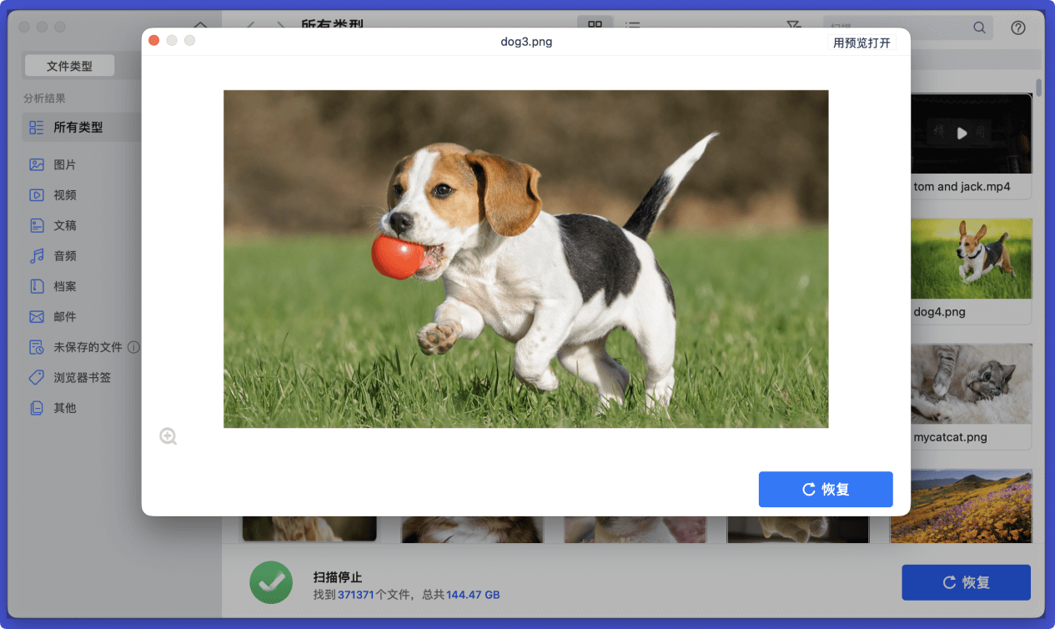The height and width of the screenshot is (629, 1055).
Task: Close the dog3.png preview window
Action: click(154, 41)
